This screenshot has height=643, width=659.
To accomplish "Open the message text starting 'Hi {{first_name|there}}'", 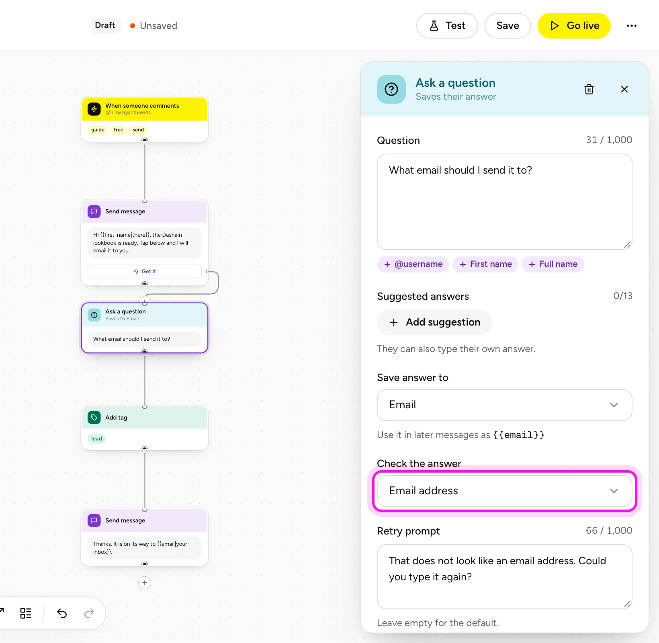I will pos(145,243).
